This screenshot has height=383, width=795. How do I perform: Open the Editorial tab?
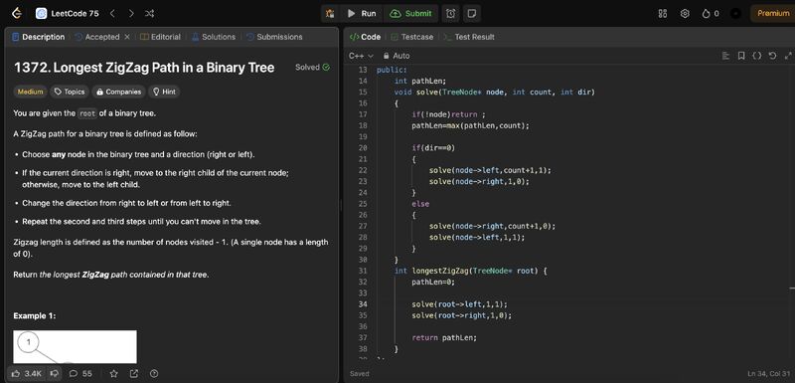(x=160, y=37)
